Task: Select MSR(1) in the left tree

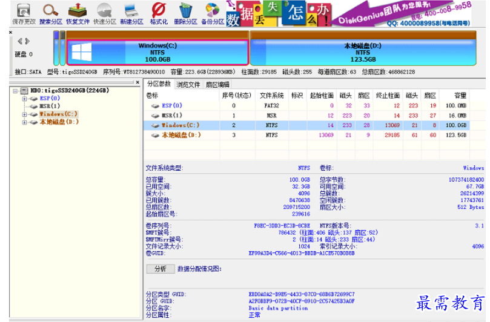Action: coord(50,106)
